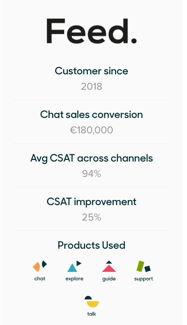Image resolution: width=187 pixels, height=325 pixels.
Task: Click the Chat sales conversion heading
Action: pos(91,114)
